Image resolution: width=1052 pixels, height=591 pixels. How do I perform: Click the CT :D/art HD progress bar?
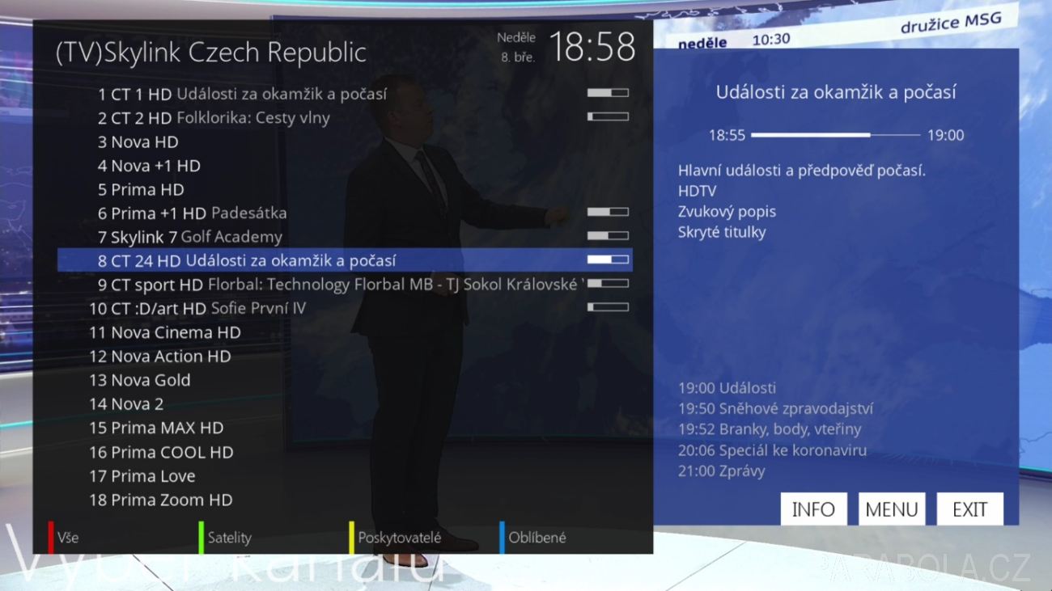pyautogui.click(x=608, y=307)
